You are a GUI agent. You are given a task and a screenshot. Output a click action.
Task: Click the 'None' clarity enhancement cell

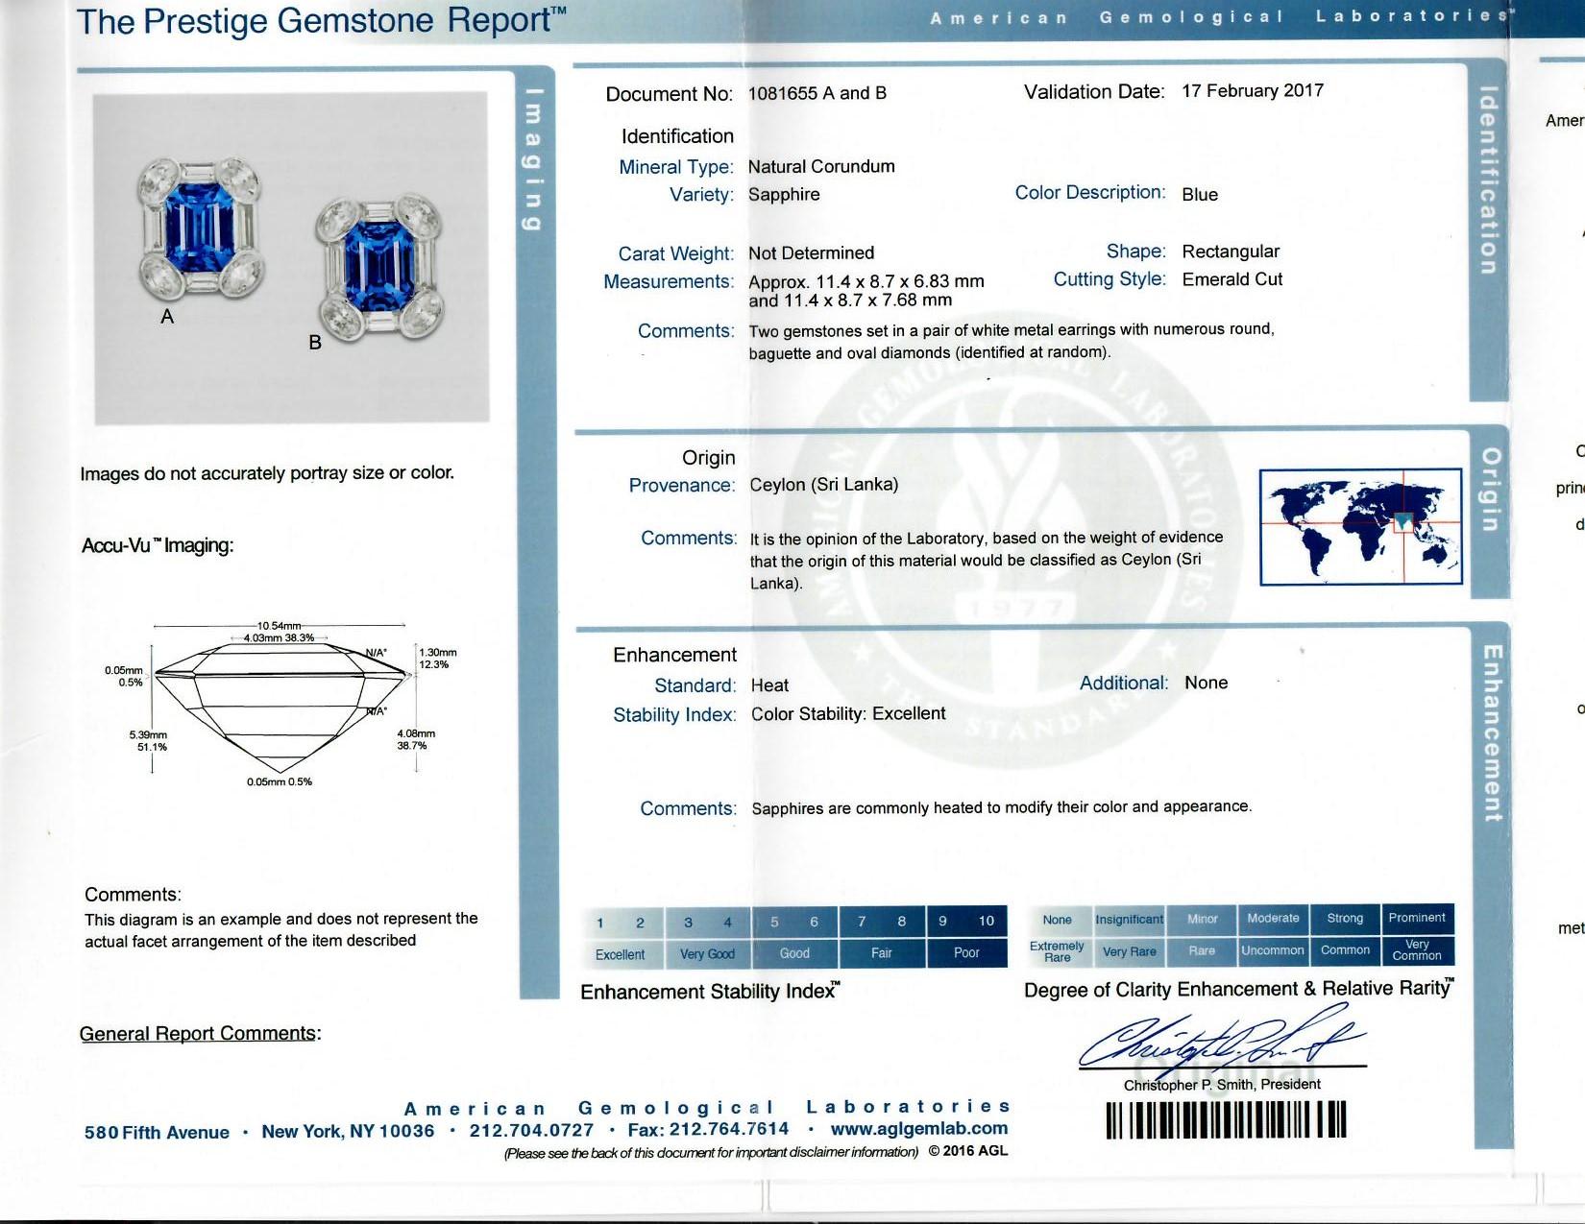tap(1058, 920)
